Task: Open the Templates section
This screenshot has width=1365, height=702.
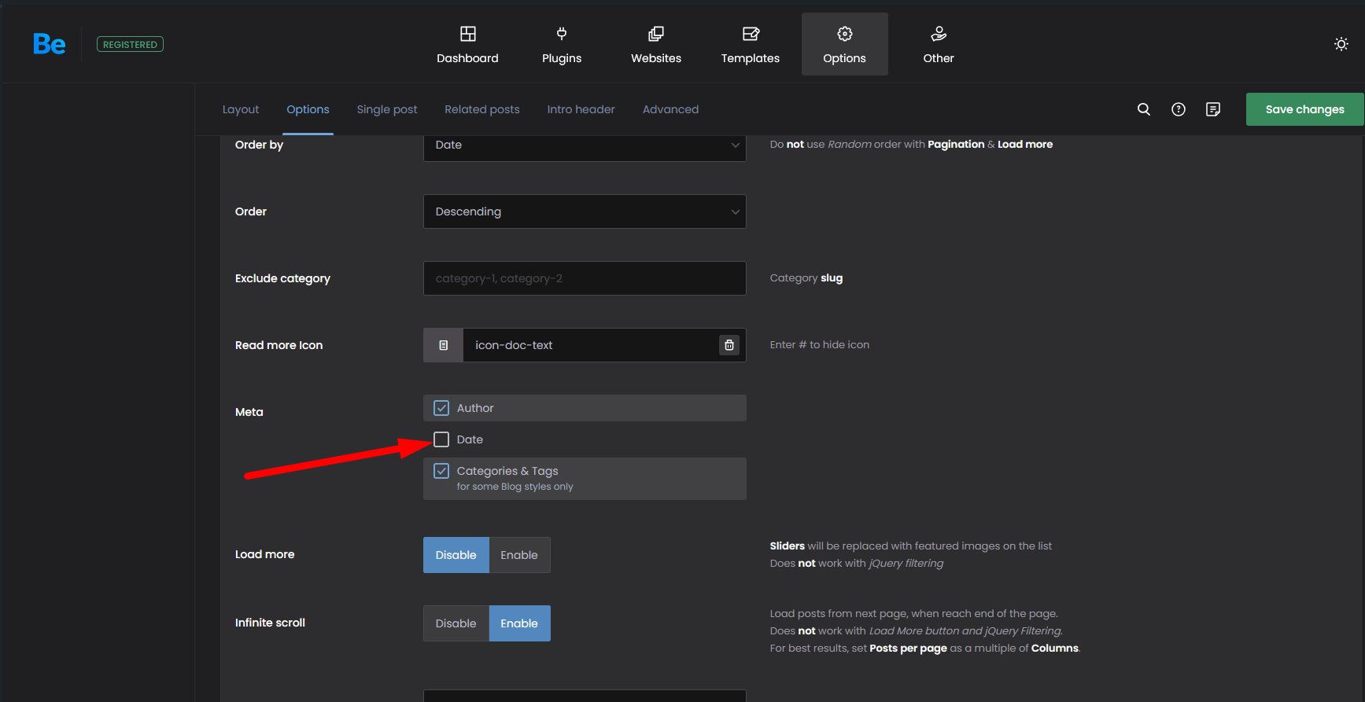Action: (x=750, y=44)
